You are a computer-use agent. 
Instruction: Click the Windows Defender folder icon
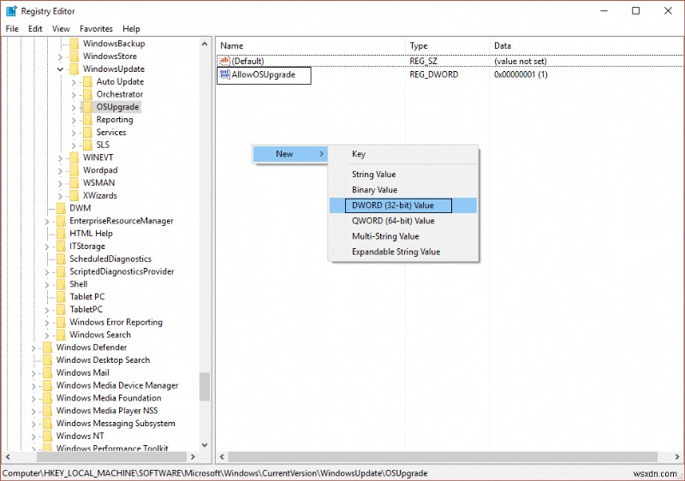pyautogui.click(x=48, y=347)
